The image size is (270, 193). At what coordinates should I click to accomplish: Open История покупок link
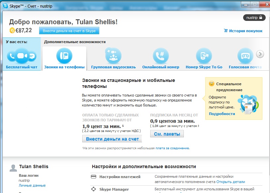point(246,31)
